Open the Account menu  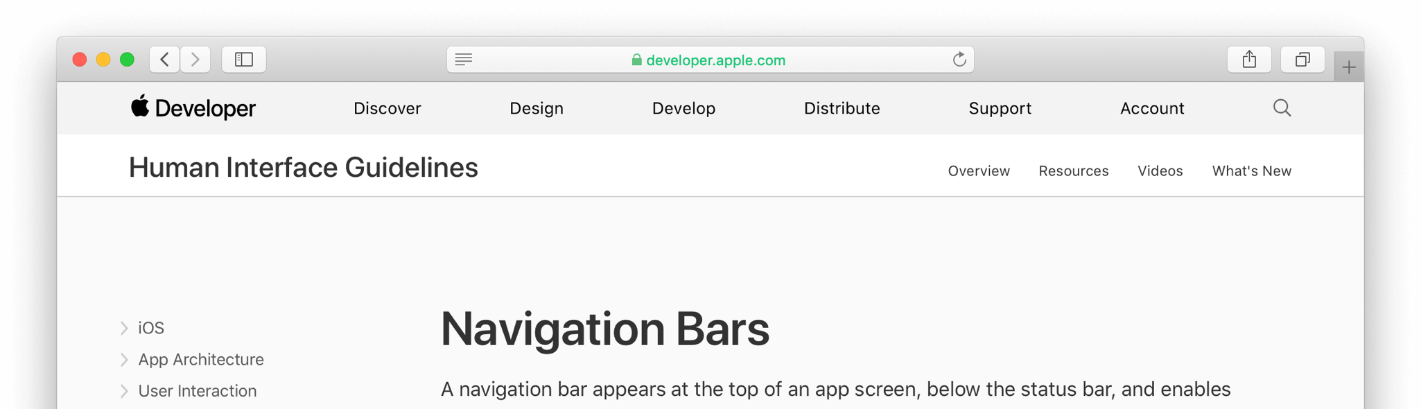(1152, 108)
